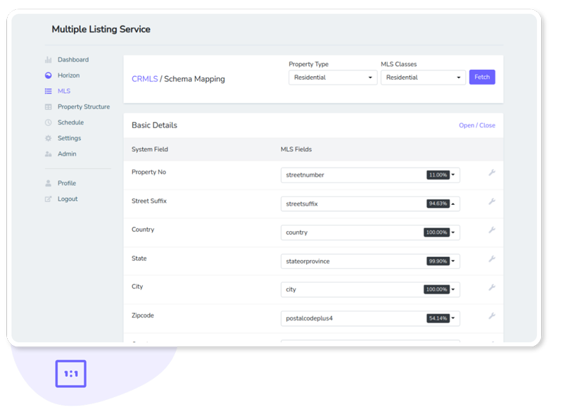563x412 pixels.
Task: Click the wrench icon beside State
Action: click(492, 258)
